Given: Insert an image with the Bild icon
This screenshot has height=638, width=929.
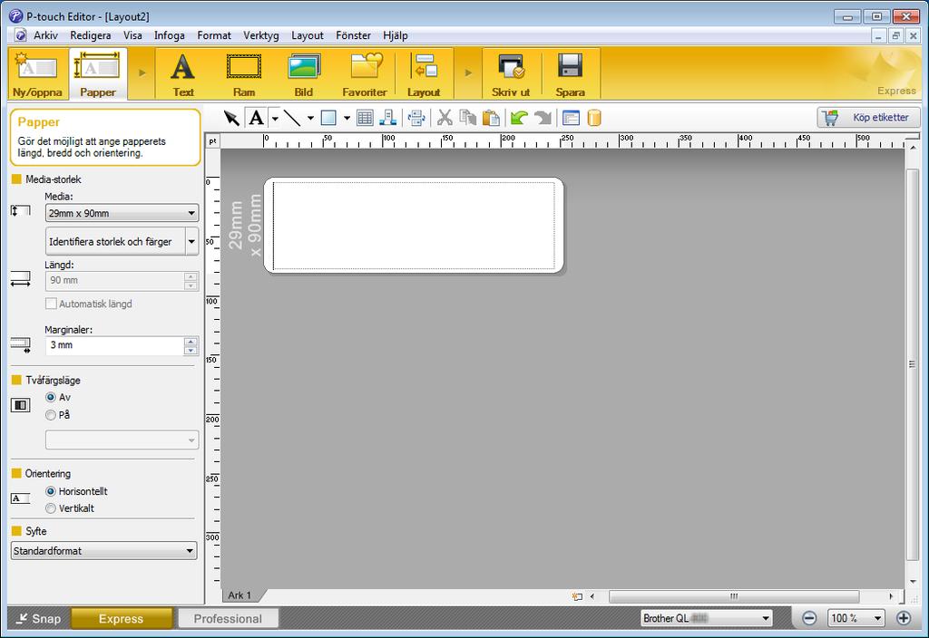Looking at the screenshot, I should click(304, 74).
